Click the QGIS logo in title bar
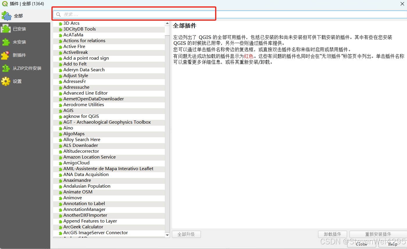 pyautogui.click(x=5, y=4)
